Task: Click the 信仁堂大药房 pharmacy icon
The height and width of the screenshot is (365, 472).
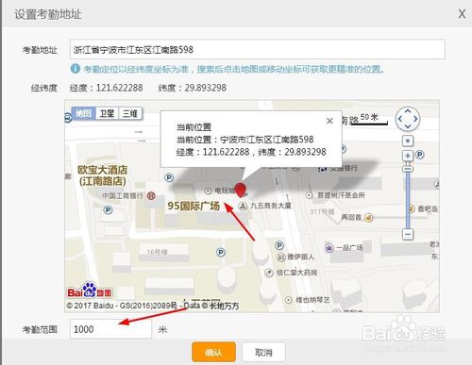Action: pyautogui.click(x=268, y=273)
